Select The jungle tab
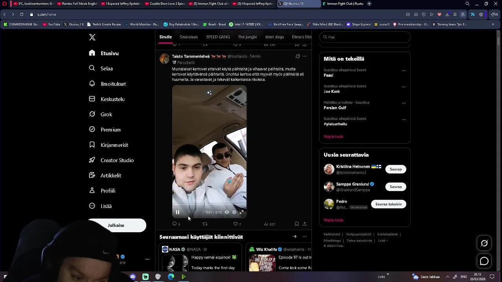Viewport: 502px width, 282px height. coord(247,37)
